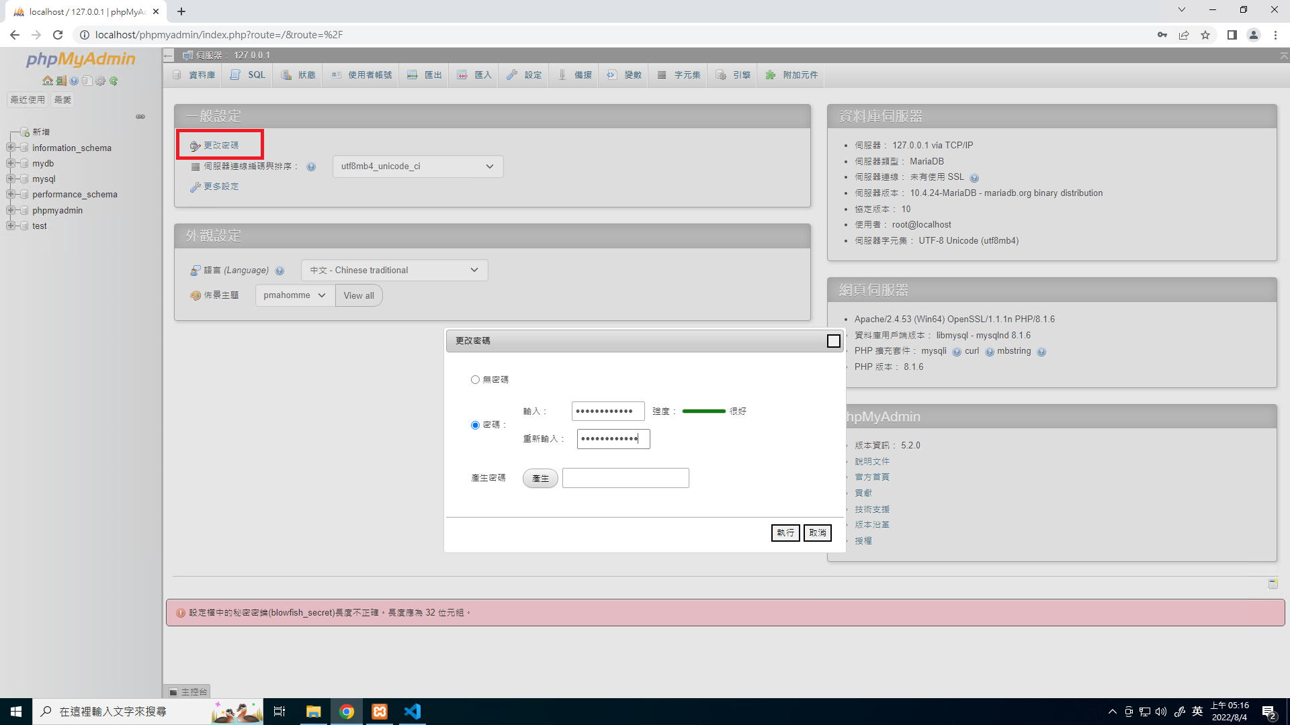1290x725 pixels.
Task: Click the 執行 (Go) button in dialog
Action: [785, 532]
